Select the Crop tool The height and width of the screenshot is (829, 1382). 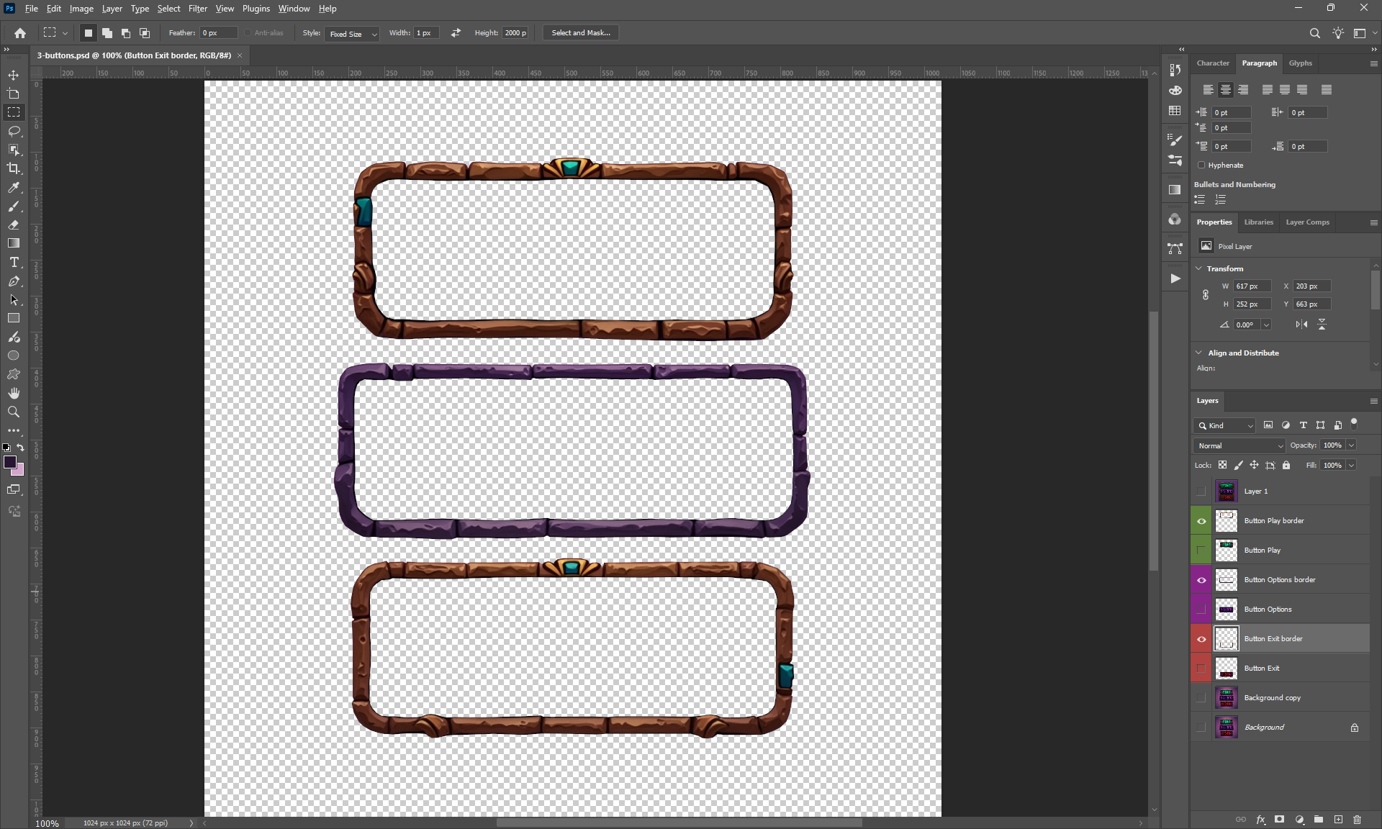coord(14,168)
